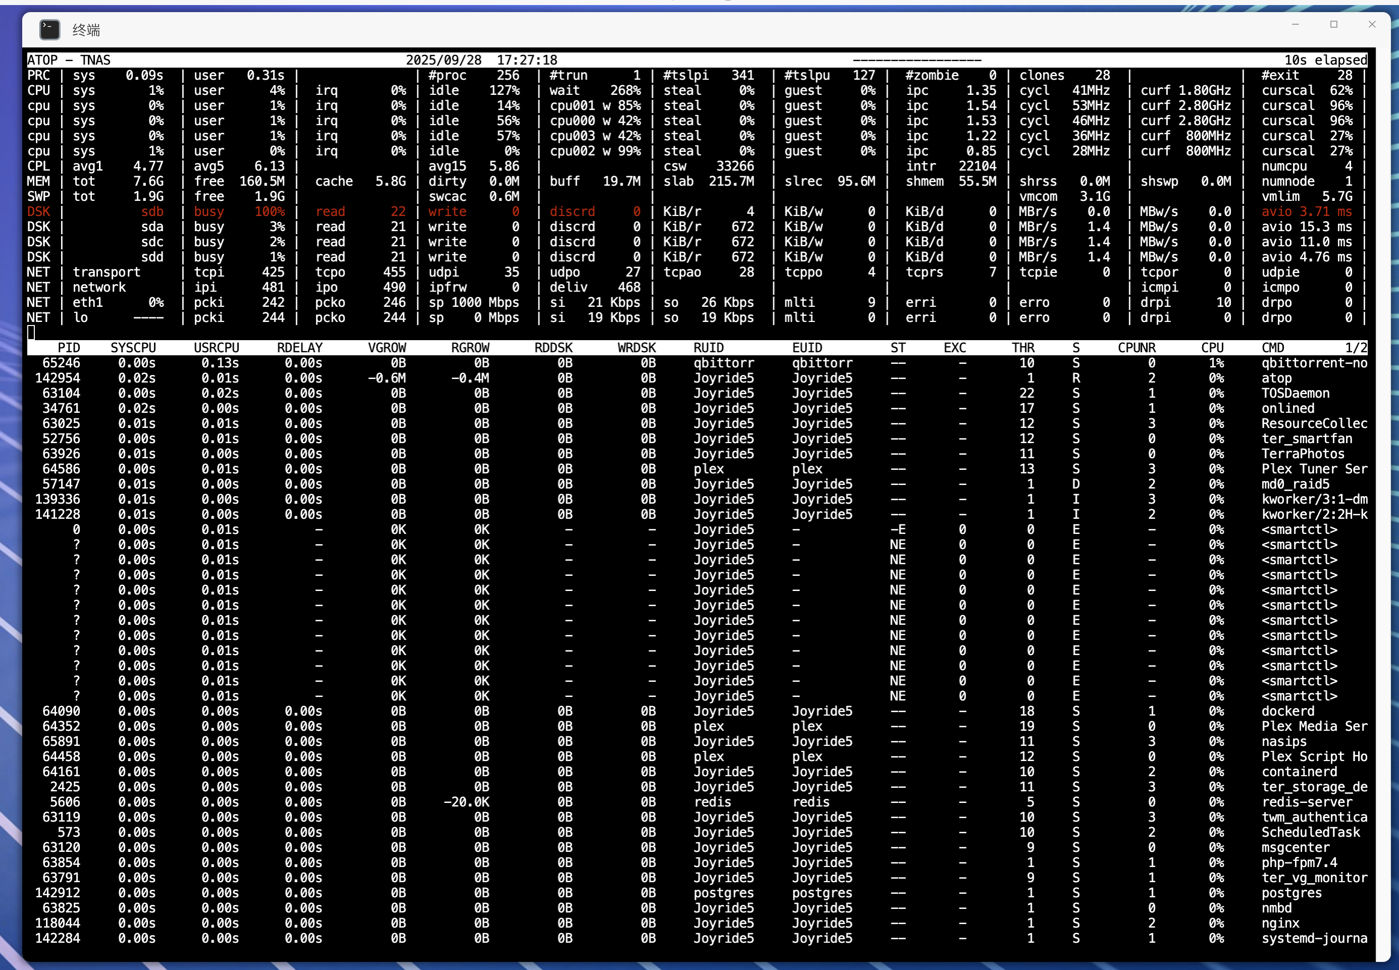Click the CPUNR column header
1399x970 pixels.
1136,348
